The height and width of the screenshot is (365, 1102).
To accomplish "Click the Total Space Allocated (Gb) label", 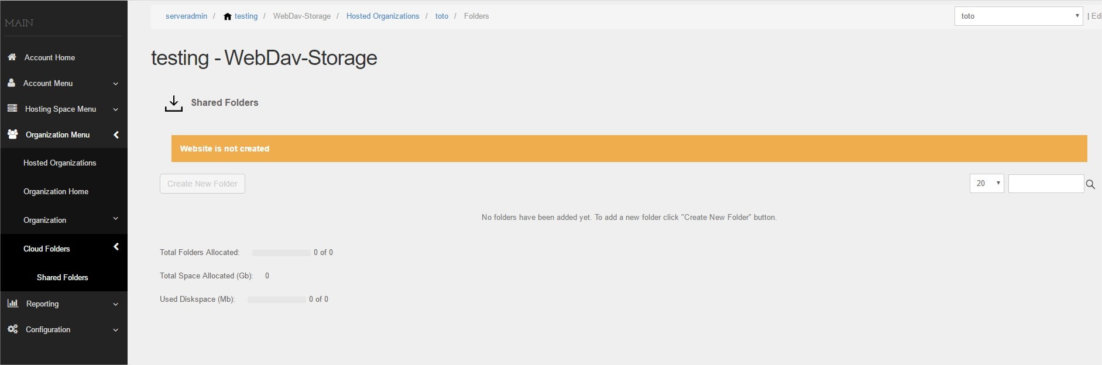I will coord(206,276).
